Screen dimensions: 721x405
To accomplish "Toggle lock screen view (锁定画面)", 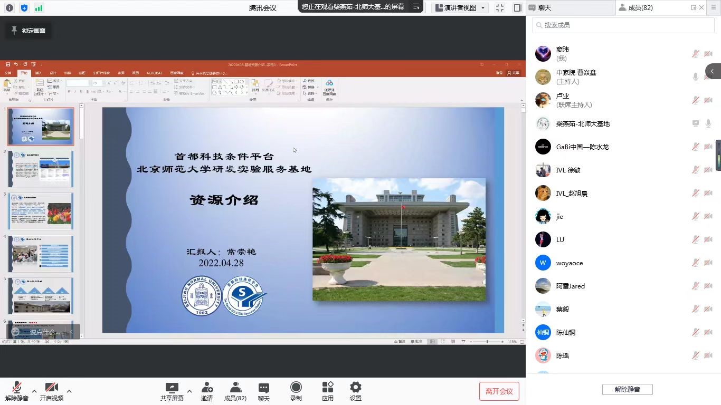I will pos(29,31).
